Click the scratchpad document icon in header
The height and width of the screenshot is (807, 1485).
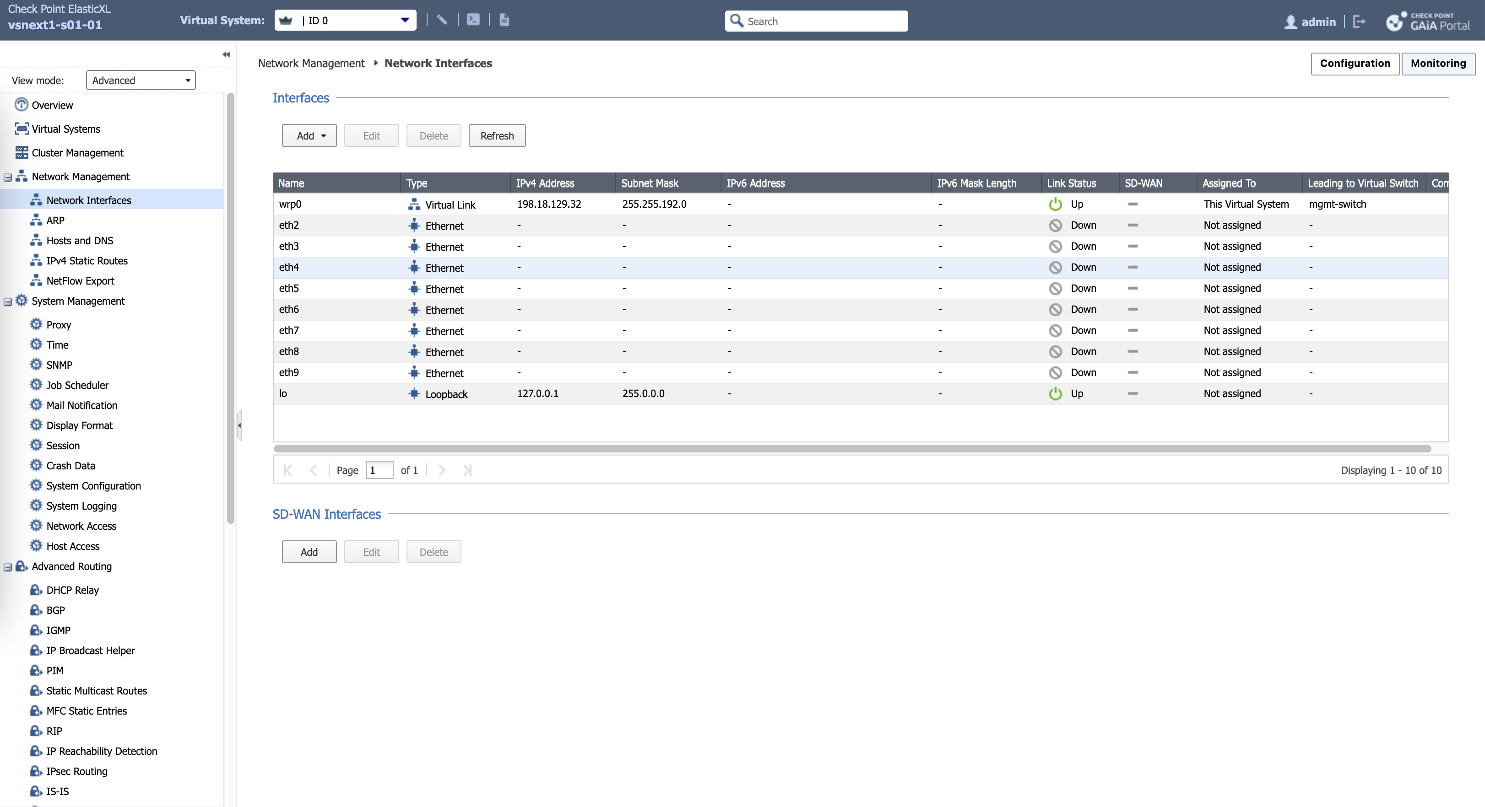tap(504, 20)
